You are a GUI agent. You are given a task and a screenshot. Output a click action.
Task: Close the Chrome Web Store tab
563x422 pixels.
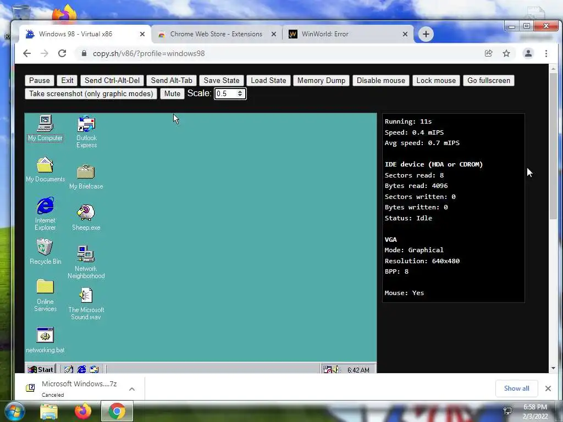274,34
